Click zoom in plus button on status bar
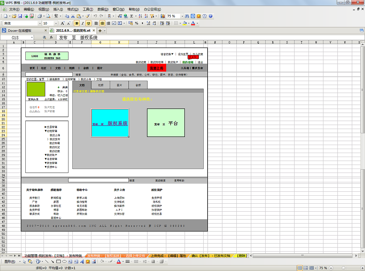 coord(362,268)
